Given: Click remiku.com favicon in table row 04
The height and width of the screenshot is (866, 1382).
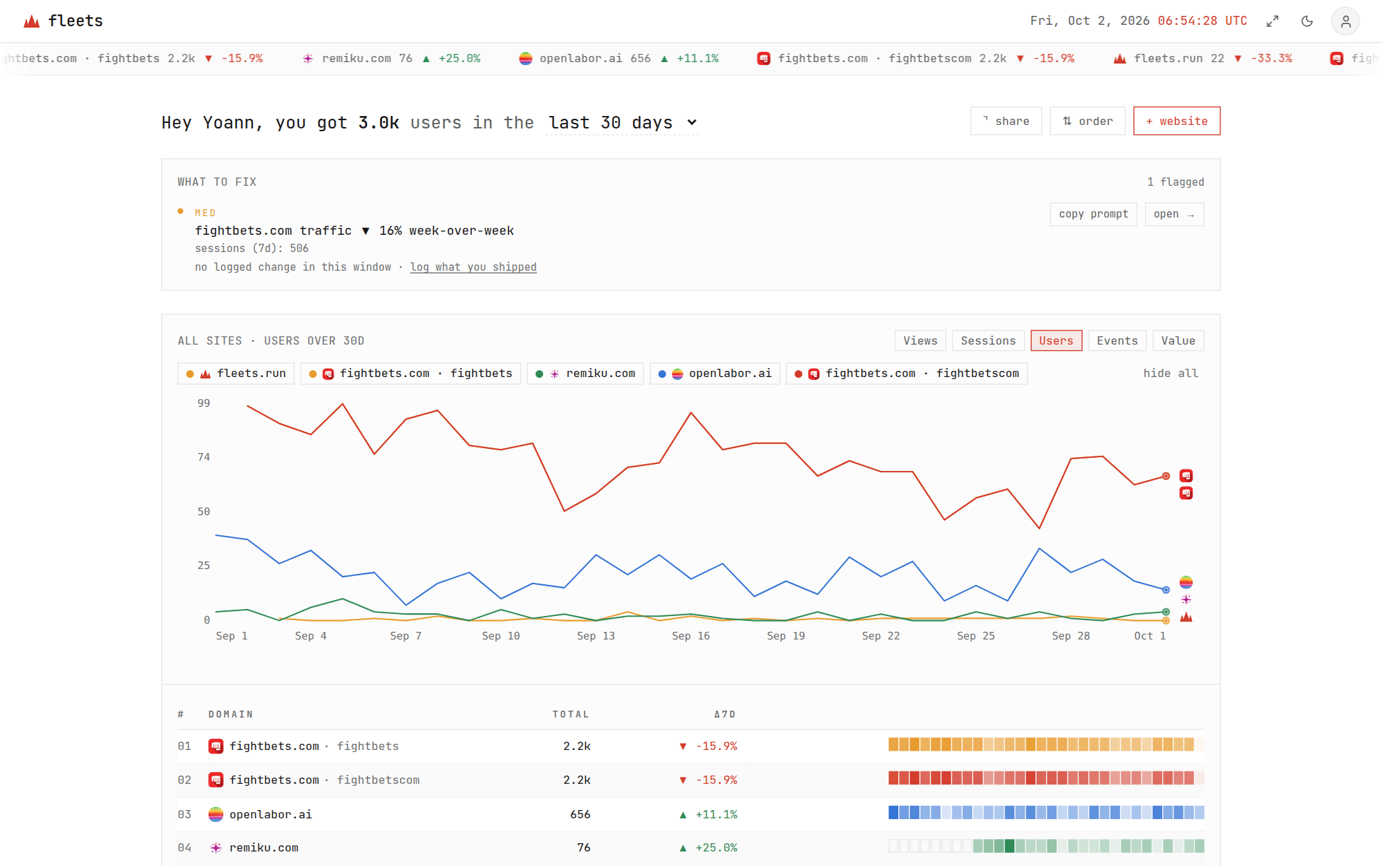Looking at the screenshot, I should pyautogui.click(x=216, y=847).
